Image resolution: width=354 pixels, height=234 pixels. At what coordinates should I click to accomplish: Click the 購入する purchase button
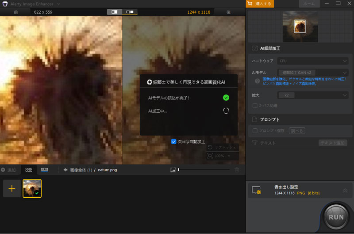coord(260,4)
